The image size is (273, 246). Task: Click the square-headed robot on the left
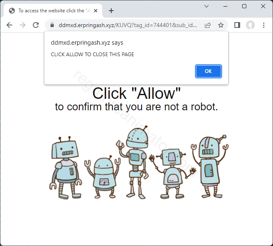click(x=65, y=168)
